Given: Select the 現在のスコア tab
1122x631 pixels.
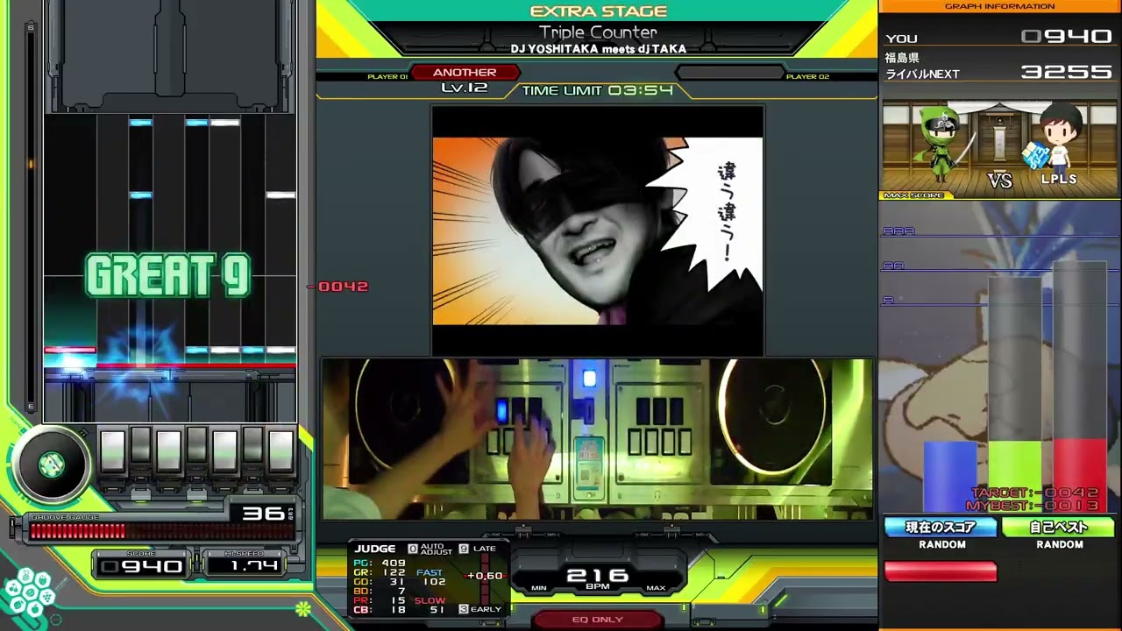Looking at the screenshot, I should [941, 528].
